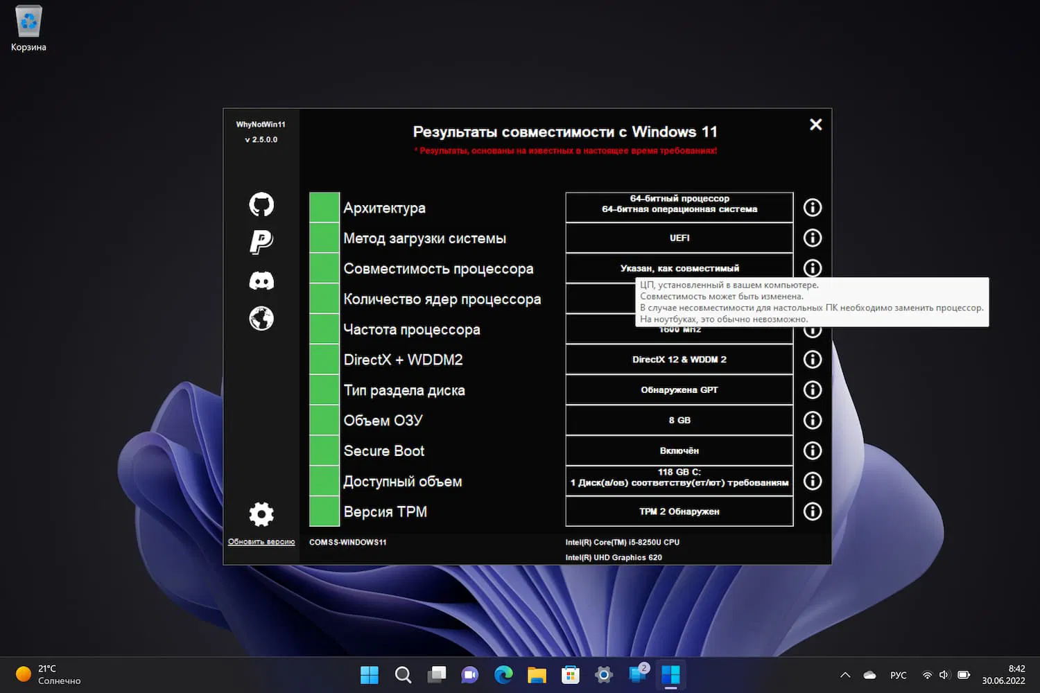1040x693 pixels.
Task: Open taskbar Search
Action: 403,674
